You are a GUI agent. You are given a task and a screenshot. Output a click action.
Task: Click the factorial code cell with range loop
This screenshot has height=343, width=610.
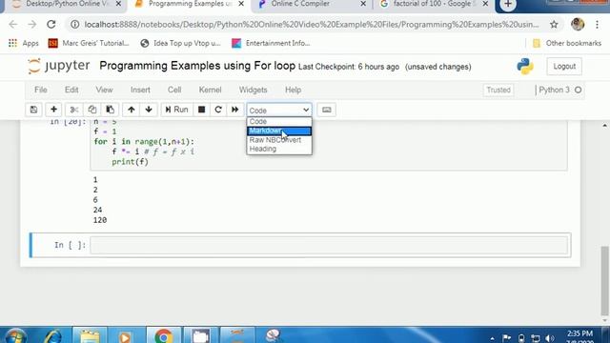point(329,145)
